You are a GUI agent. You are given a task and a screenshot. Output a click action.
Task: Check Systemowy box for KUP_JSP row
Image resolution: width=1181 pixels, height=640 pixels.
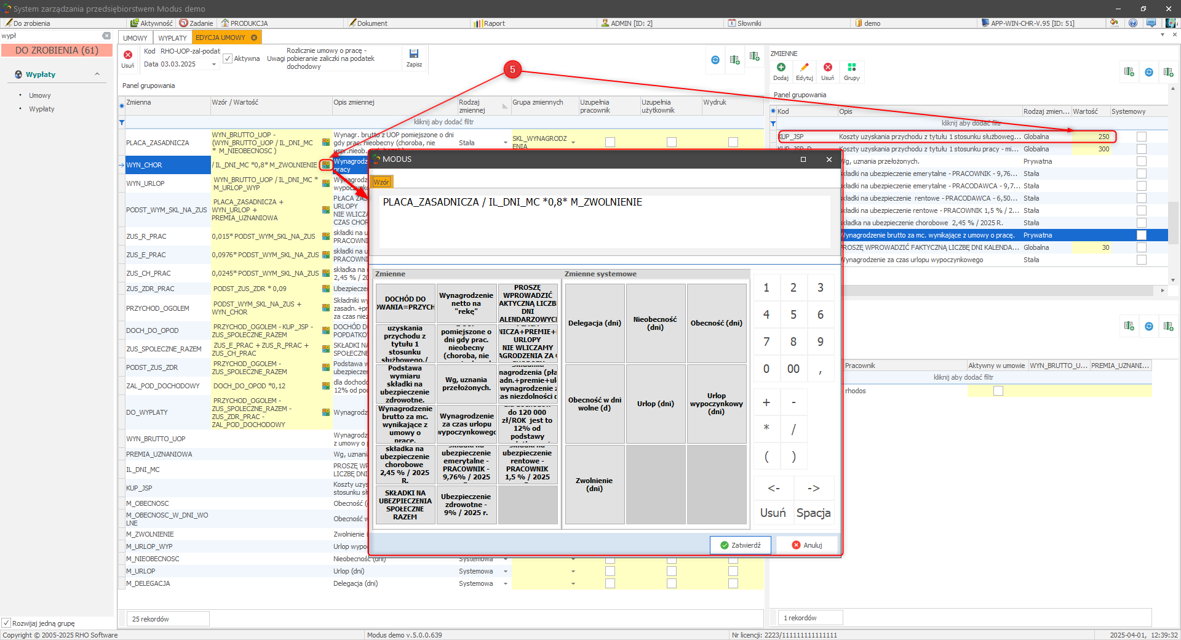(x=1142, y=137)
